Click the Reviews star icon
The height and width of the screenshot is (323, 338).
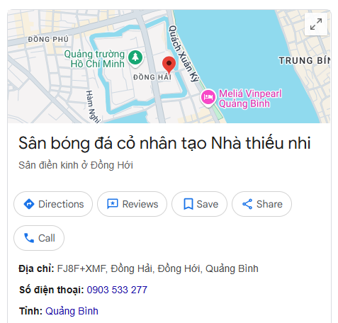(x=113, y=204)
